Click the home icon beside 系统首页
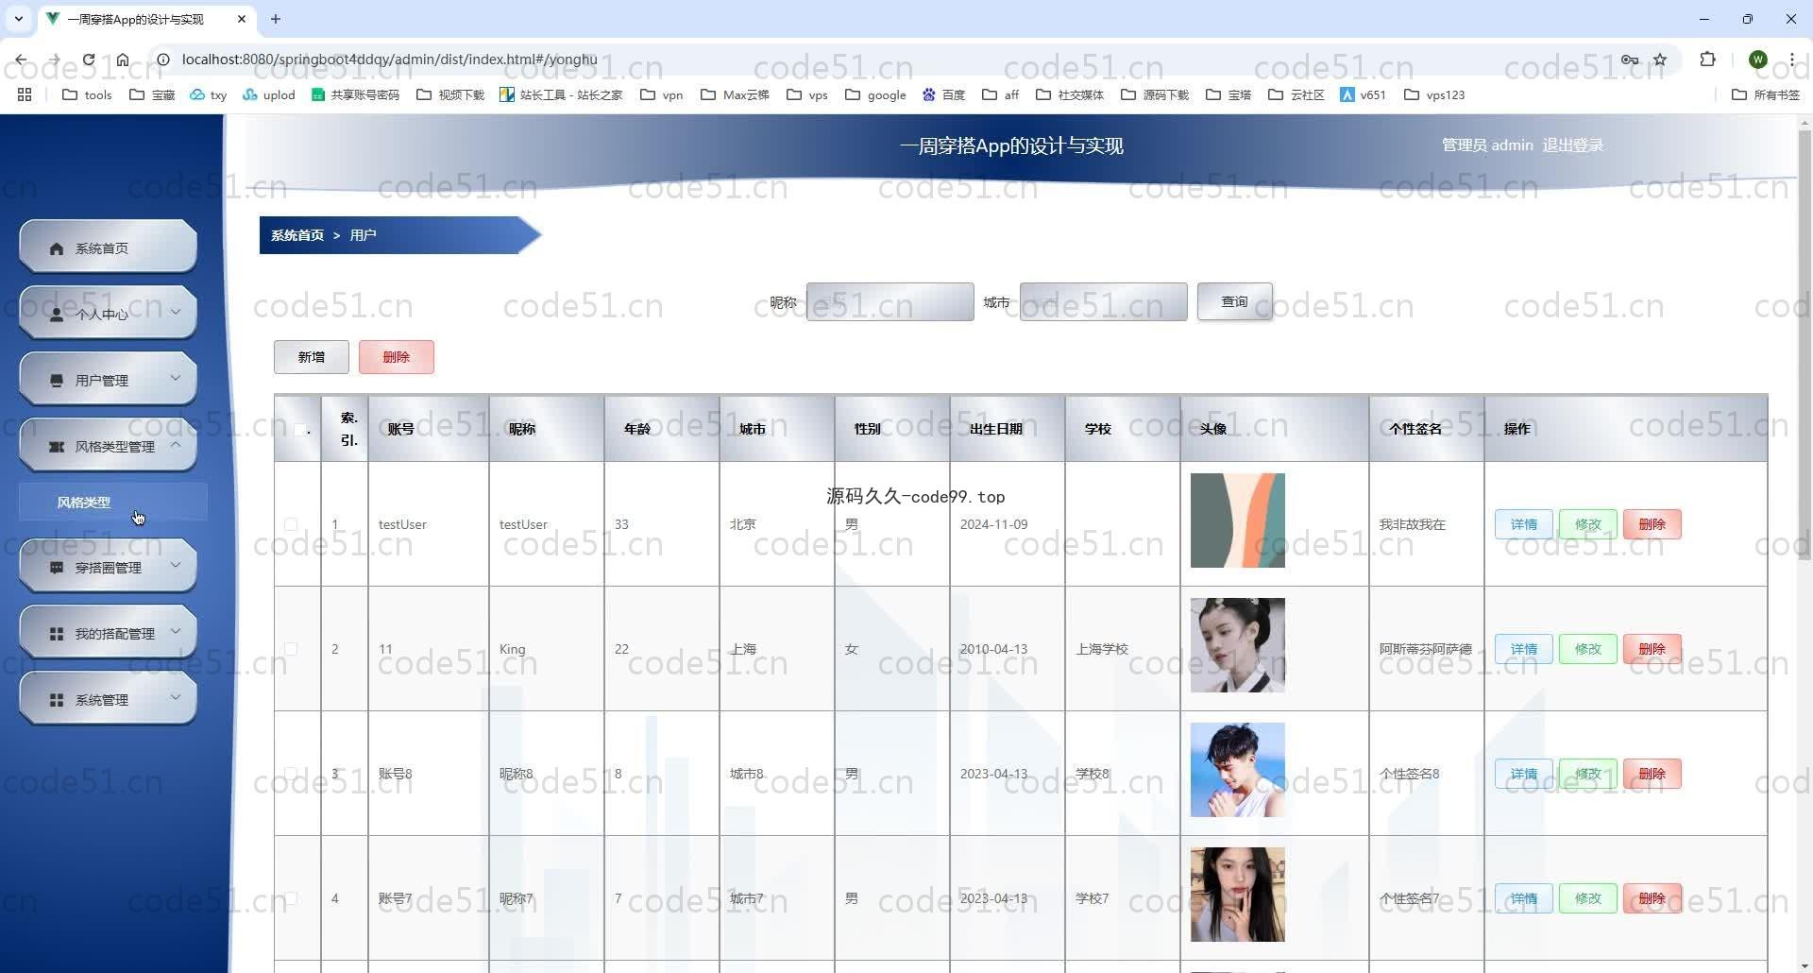The height and width of the screenshot is (973, 1813). [x=57, y=248]
